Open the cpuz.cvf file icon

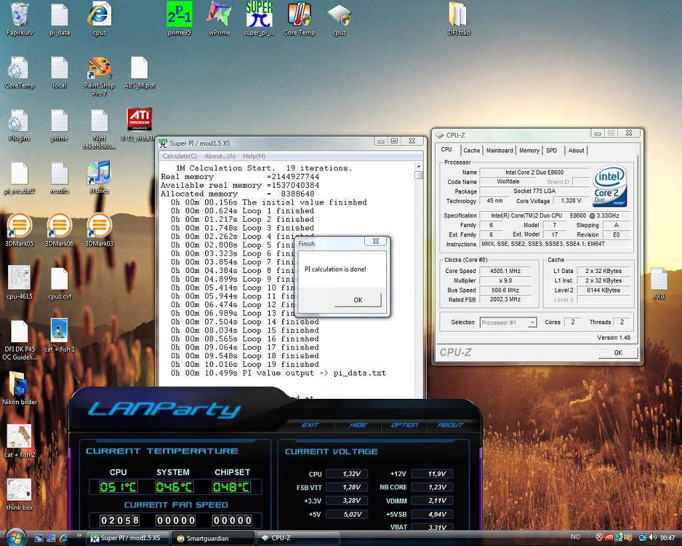59,282
